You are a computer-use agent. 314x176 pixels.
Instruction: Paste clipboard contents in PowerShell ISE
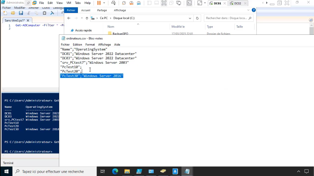(44, 13)
